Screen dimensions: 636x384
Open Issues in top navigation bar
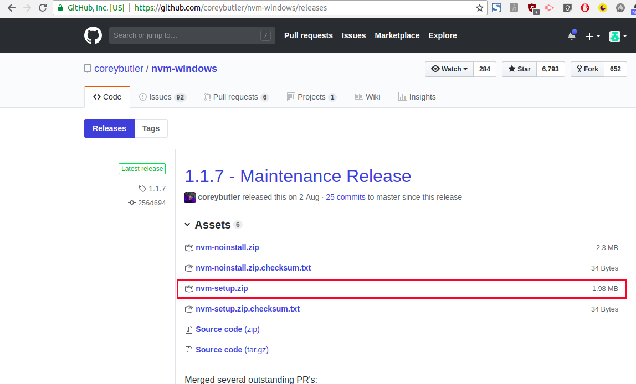[x=353, y=35]
